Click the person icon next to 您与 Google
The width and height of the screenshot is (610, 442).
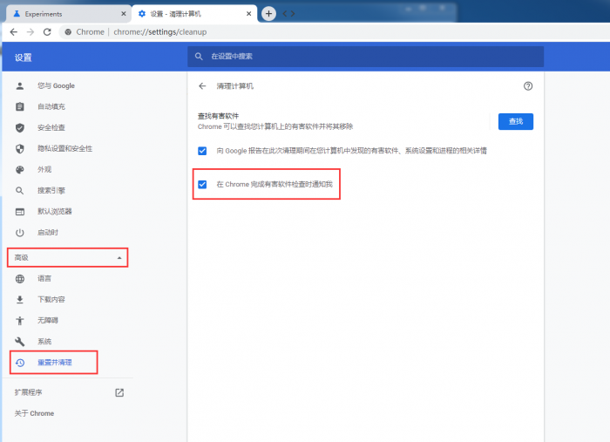[20, 85]
